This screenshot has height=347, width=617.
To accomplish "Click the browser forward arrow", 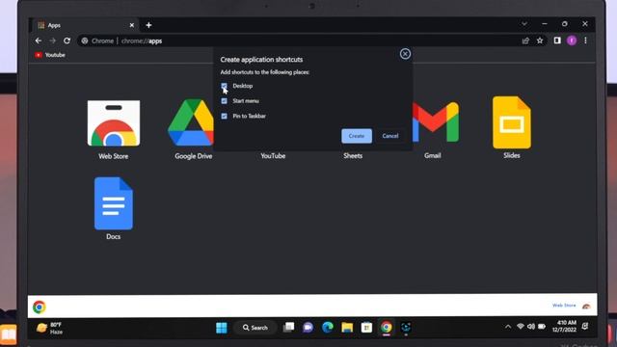I will (52, 40).
